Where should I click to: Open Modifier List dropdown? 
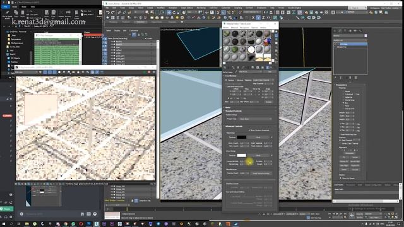tap(350, 40)
